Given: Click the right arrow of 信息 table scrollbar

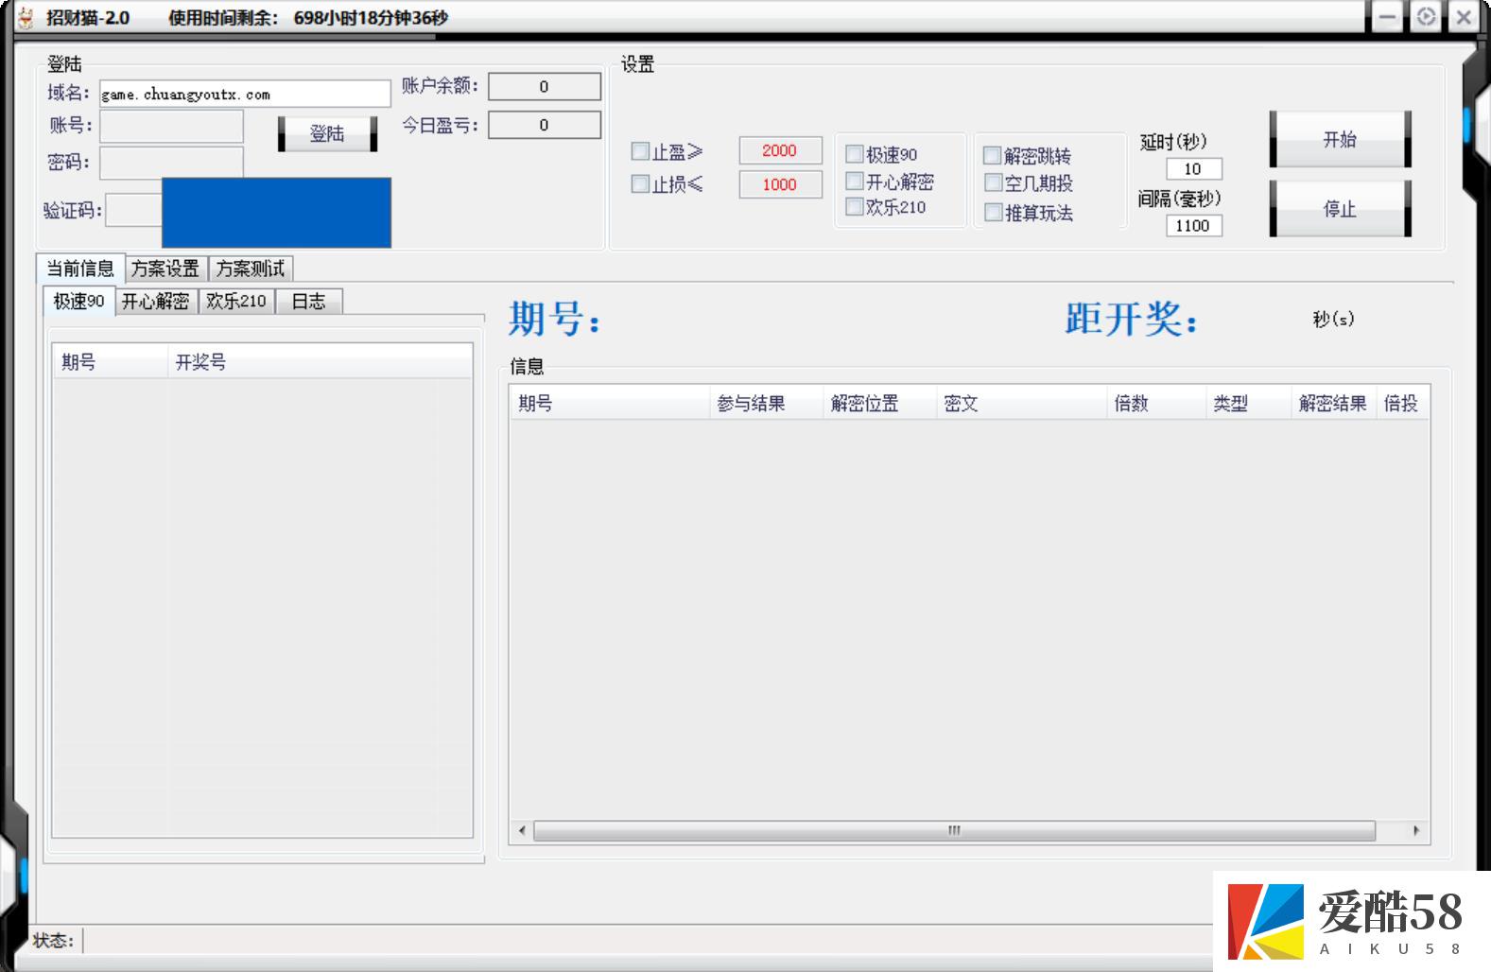Looking at the screenshot, I should 1416,830.
